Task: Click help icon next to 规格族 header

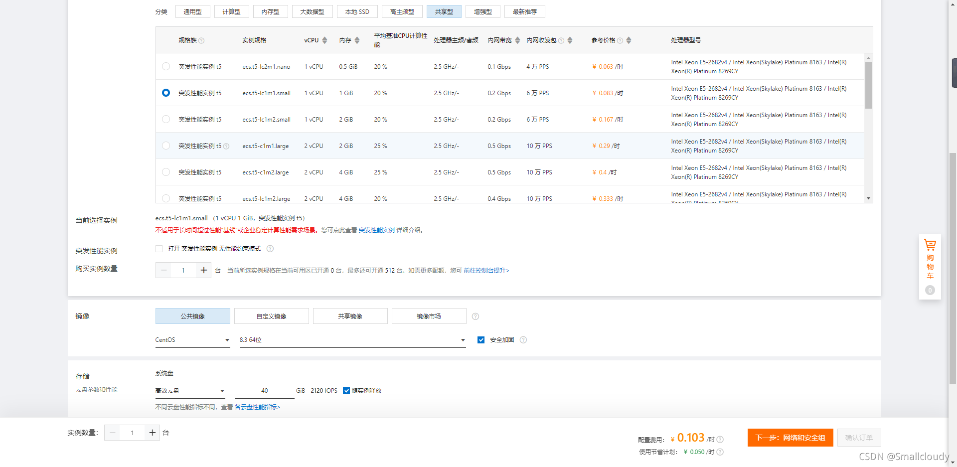Action: coord(201,41)
